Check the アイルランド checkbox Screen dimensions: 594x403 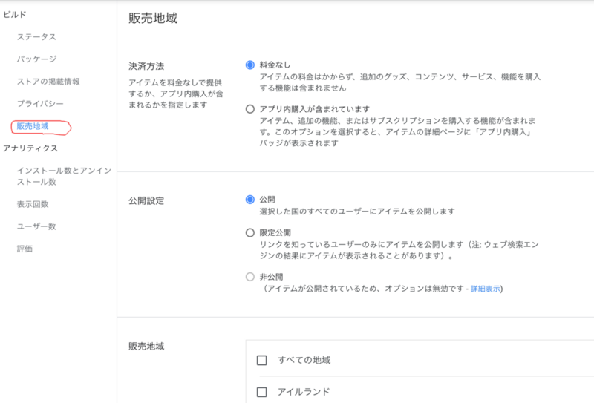point(262,392)
